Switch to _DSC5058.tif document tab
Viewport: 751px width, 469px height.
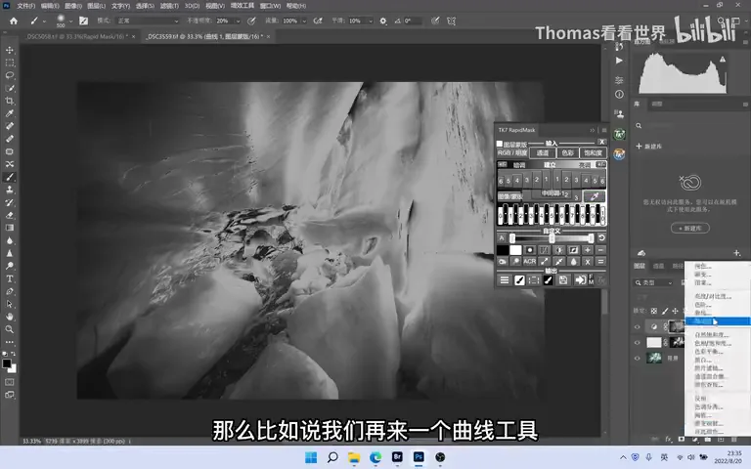(x=79, y=36)
